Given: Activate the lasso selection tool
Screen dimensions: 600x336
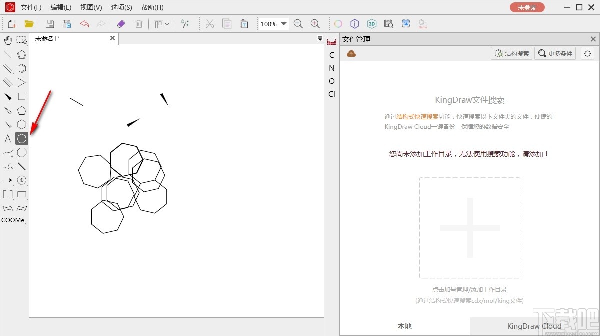Looking at the screenshot, I should pyautogui.click(x=21, y=40).
